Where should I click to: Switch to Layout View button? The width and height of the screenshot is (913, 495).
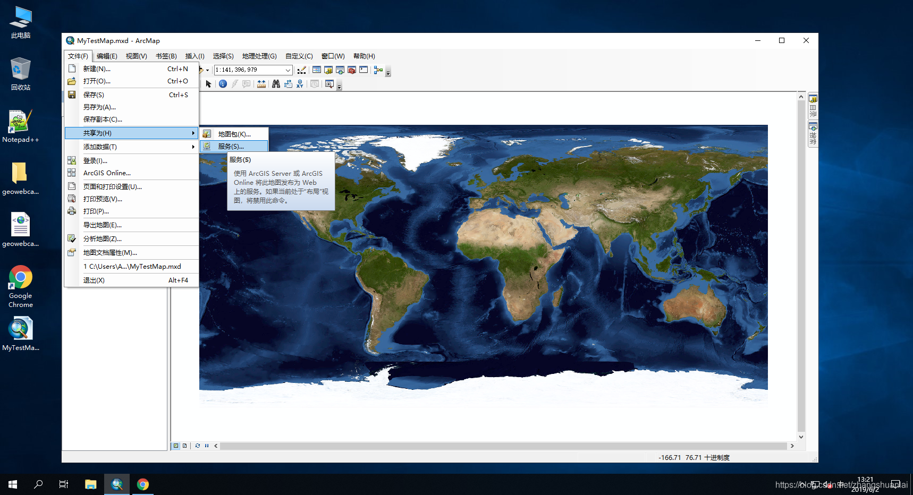click(x=184, y=446)
